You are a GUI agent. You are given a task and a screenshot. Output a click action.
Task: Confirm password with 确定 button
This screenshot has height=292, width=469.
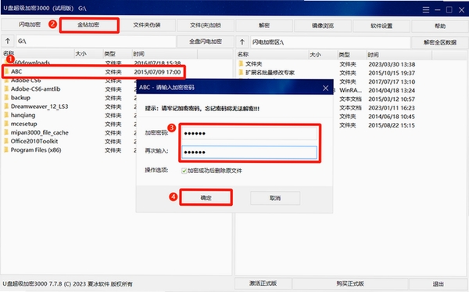(206, 197)
